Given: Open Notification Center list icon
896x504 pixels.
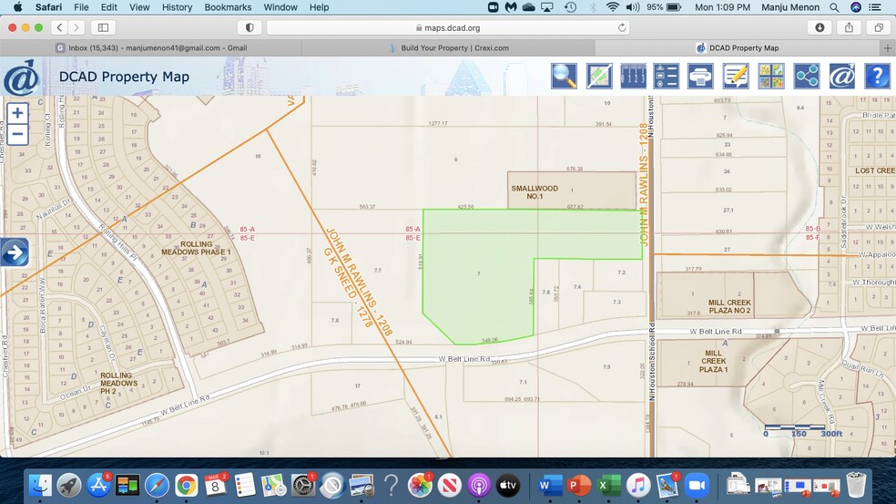Looking at the screenshot, I should tap(875, 7).
